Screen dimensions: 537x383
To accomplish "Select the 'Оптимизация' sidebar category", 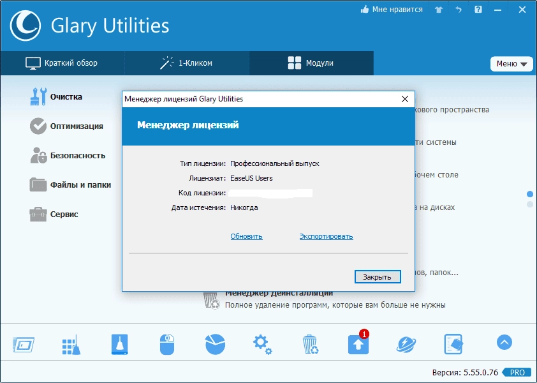I will click(x=66, y=126).
